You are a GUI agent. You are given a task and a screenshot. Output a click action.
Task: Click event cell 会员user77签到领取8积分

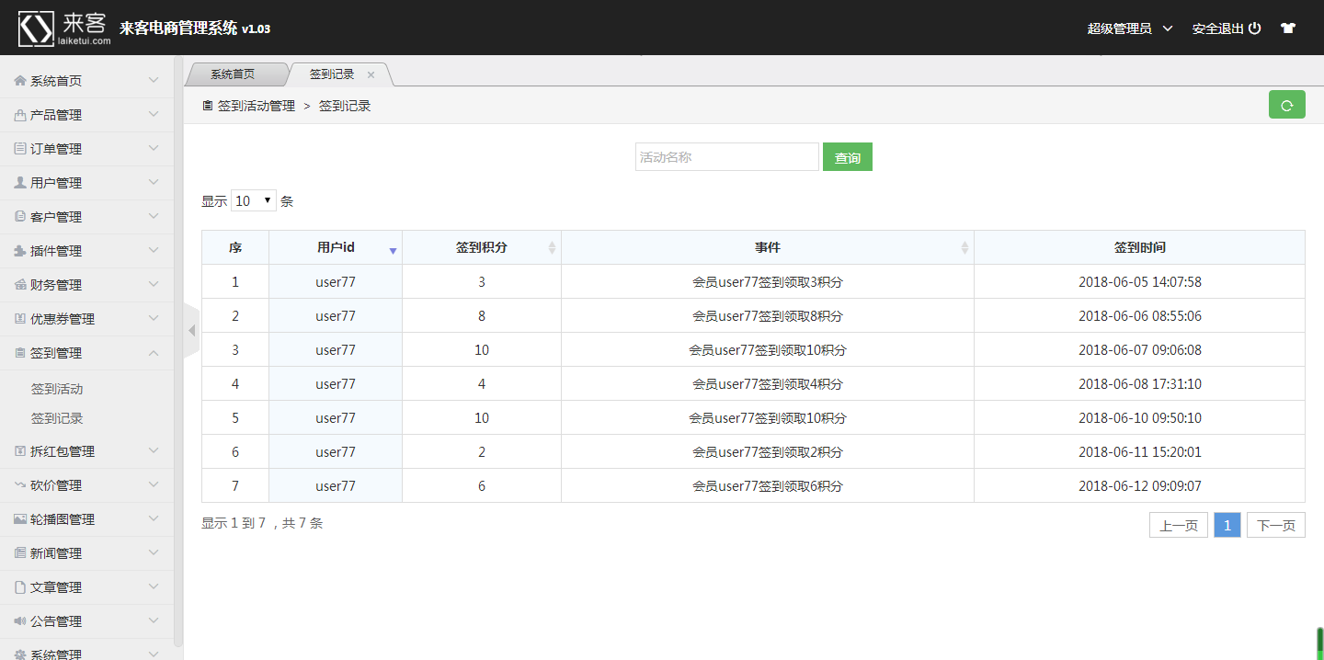(x=768, y=316)
